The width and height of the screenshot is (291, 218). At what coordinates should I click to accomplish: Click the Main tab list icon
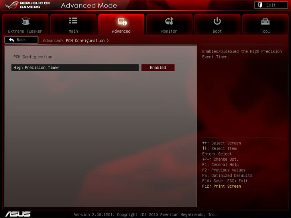pos(73,21)
